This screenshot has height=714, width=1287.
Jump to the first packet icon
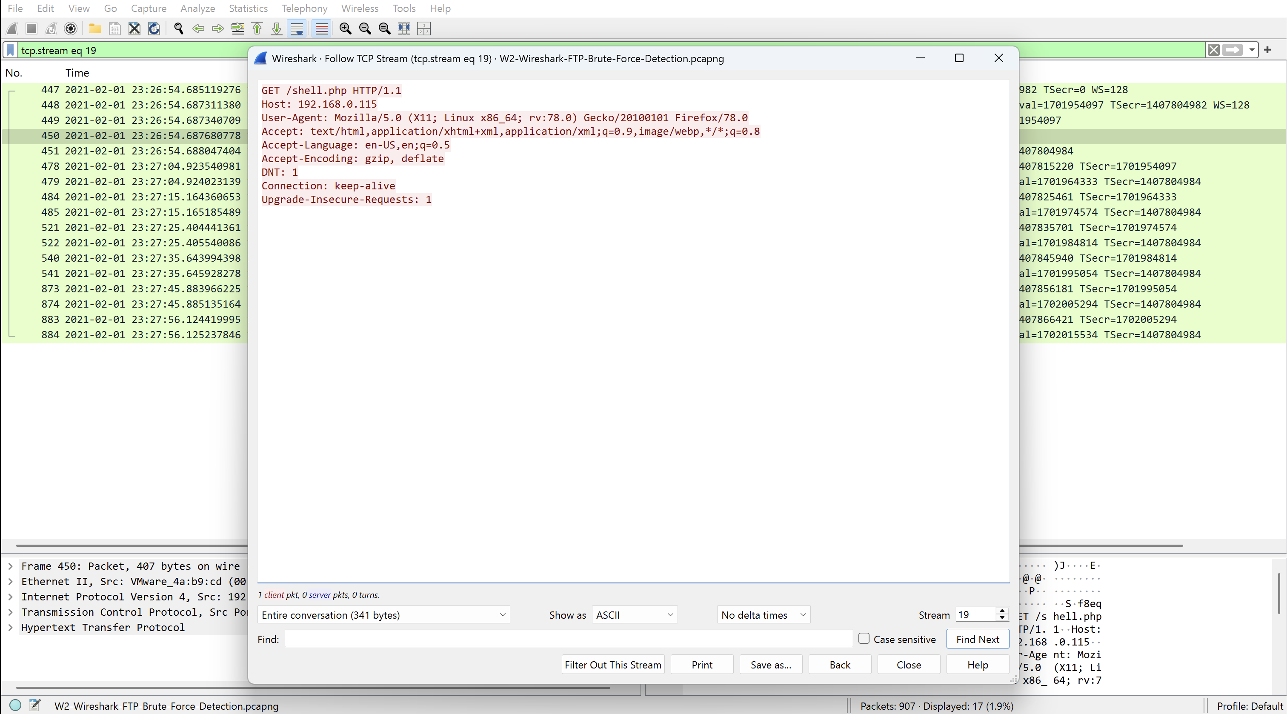(x=257, y=29)
